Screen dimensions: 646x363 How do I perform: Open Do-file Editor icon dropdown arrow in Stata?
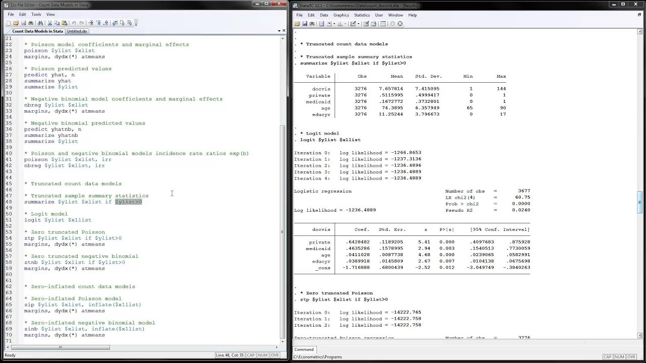(x=358, y=24)
